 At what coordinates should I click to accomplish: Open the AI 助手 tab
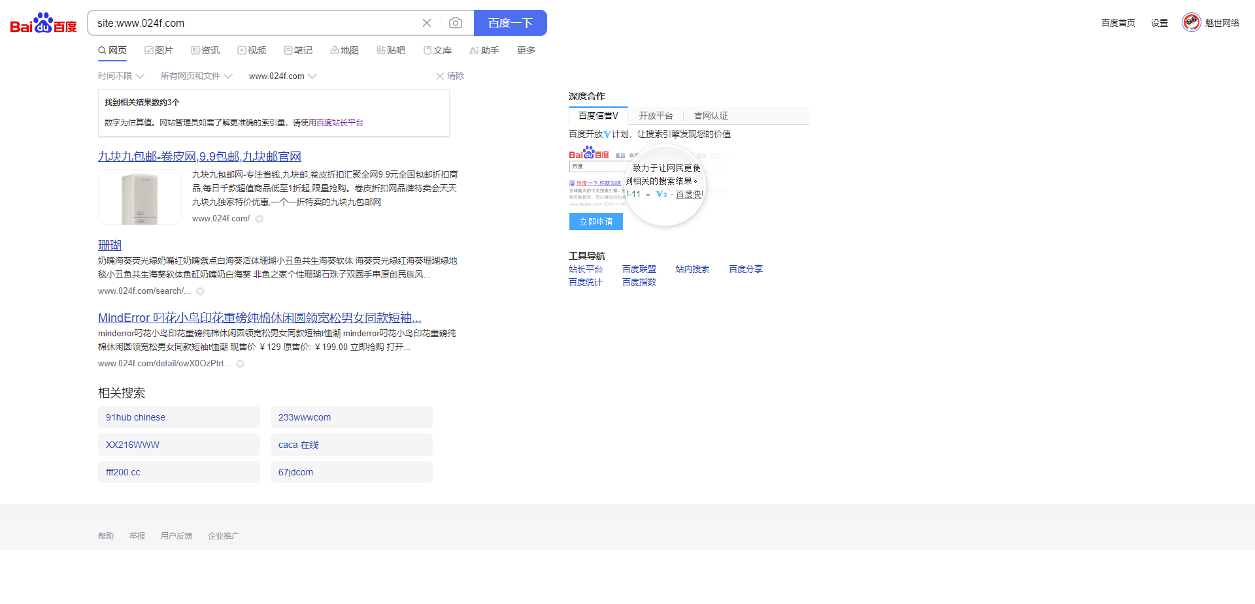click(x=484, y=50)
